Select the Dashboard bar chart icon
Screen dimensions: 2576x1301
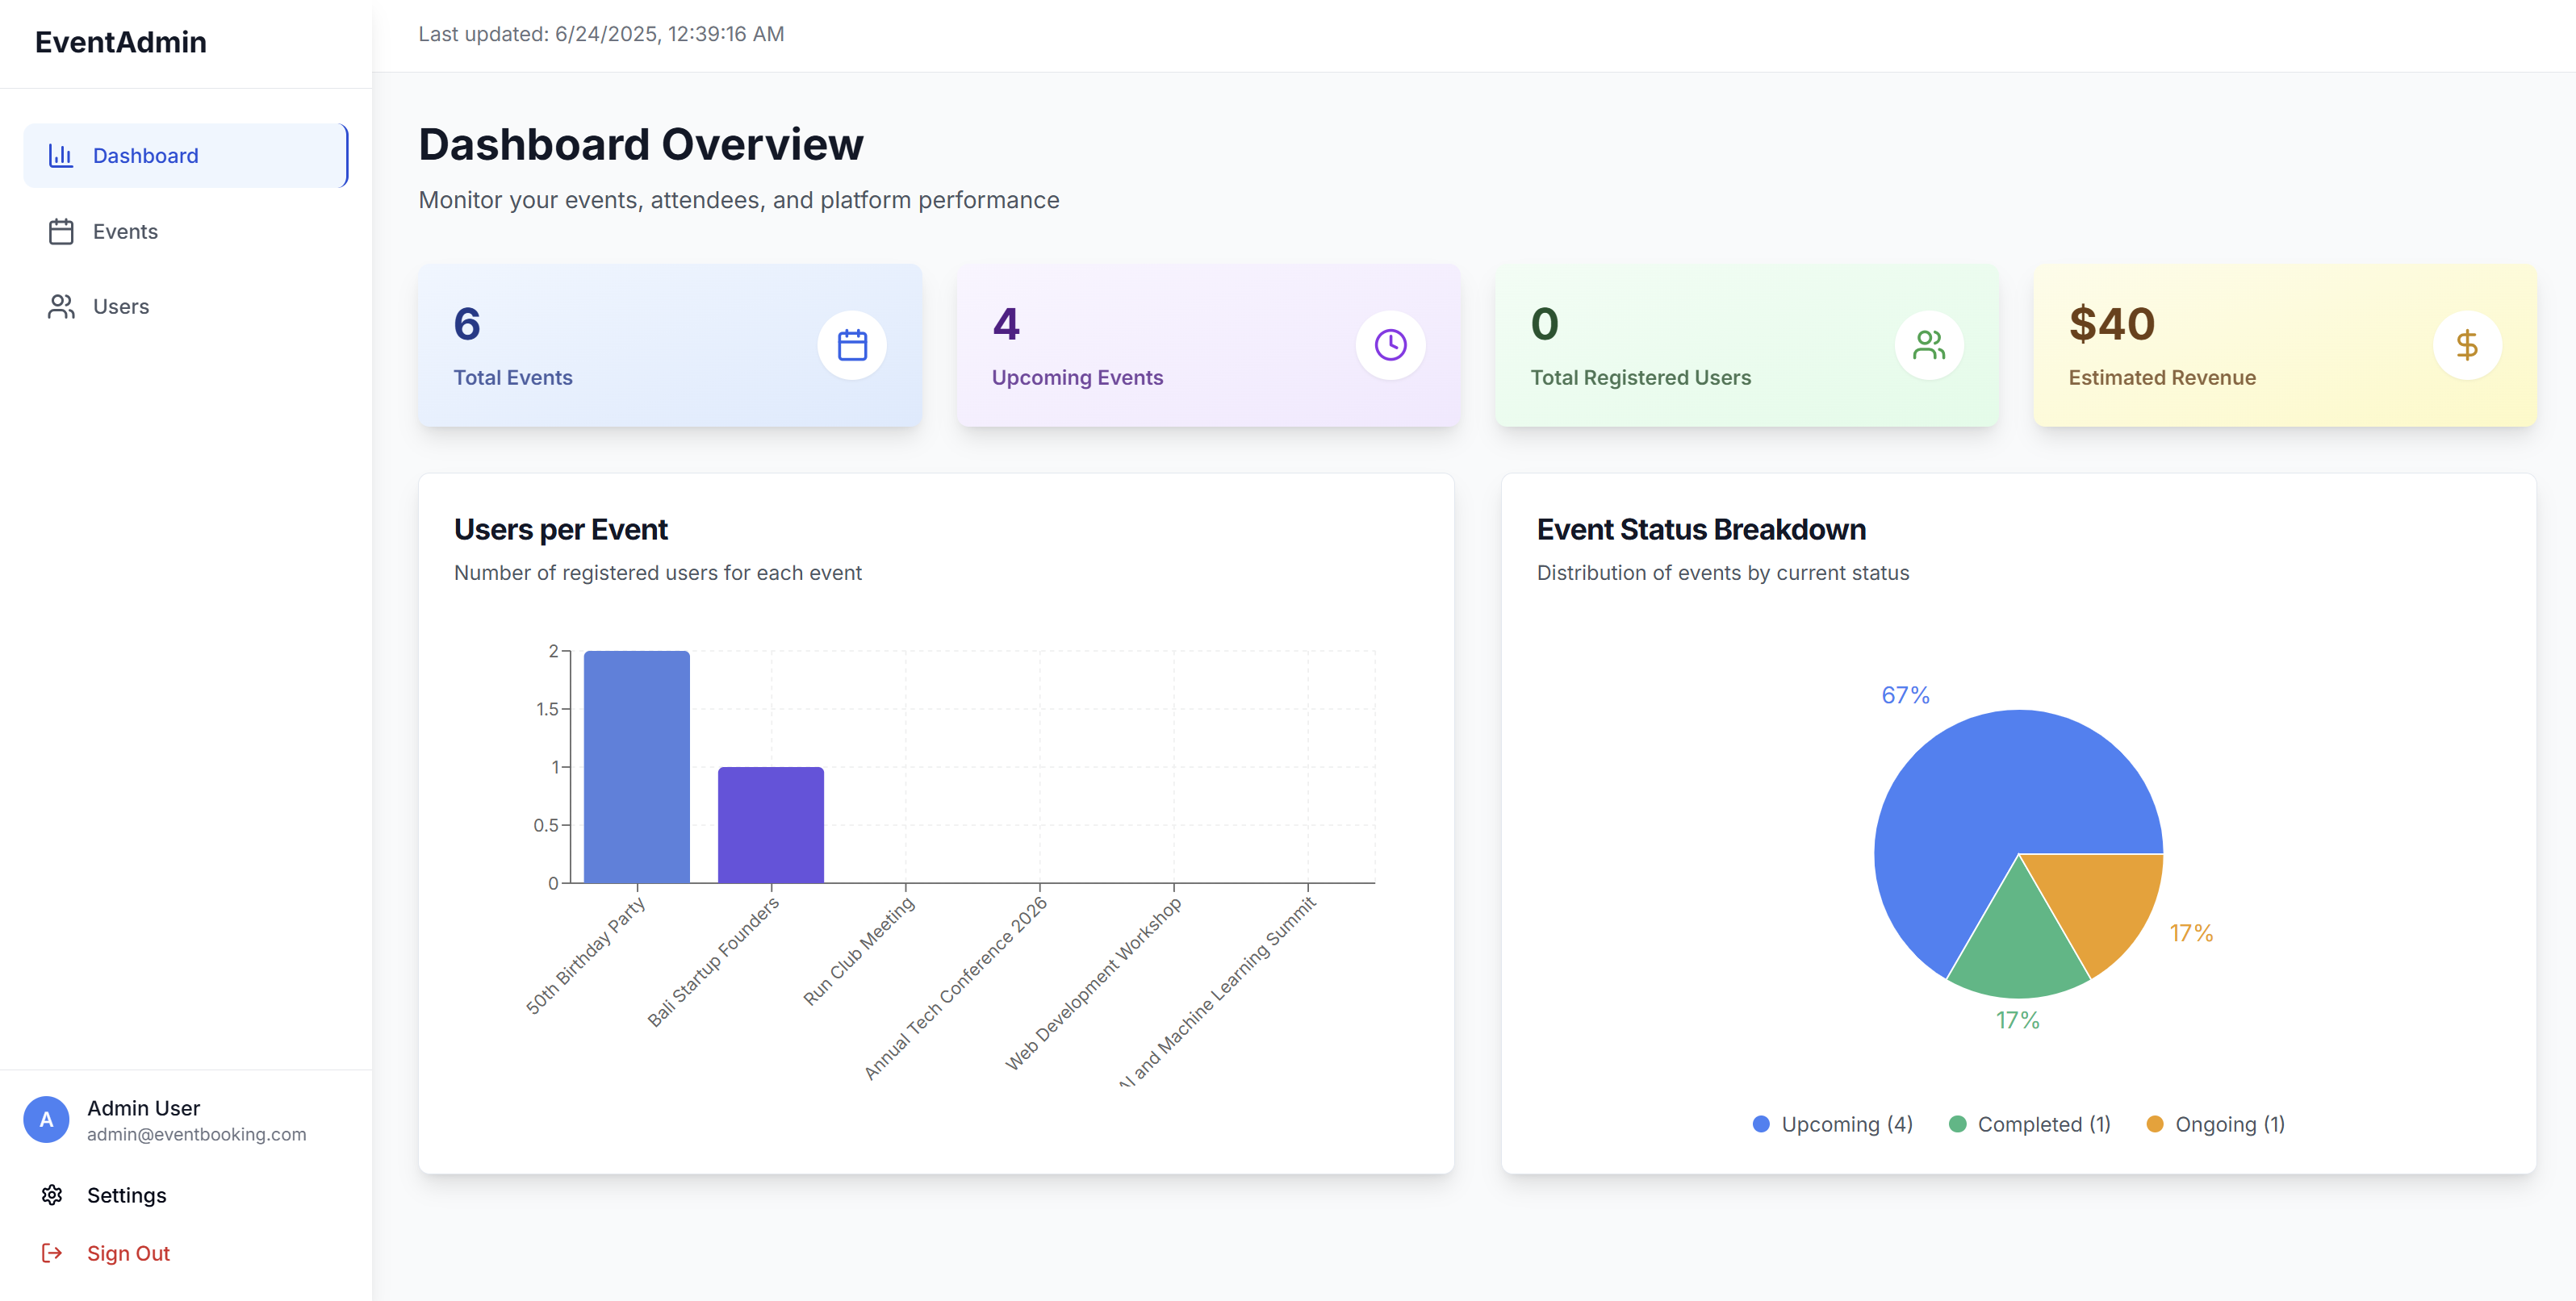point(61,155)
